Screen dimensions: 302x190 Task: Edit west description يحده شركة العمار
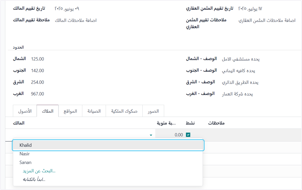[x=237, y=94]
